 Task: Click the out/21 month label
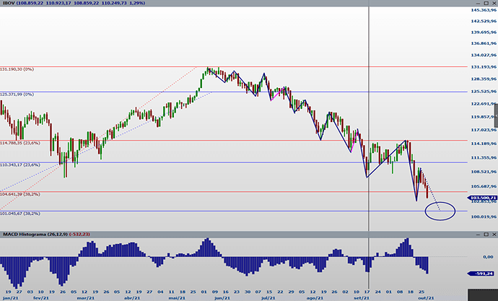[x=427, y=298]
